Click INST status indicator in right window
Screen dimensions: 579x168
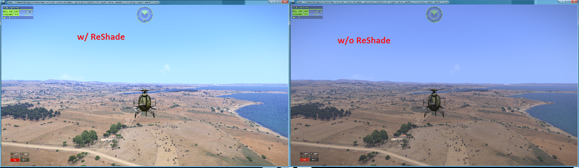point(306,11)
